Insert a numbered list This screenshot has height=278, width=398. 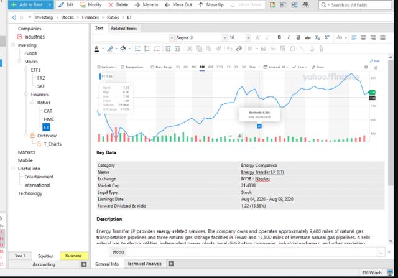147,49
